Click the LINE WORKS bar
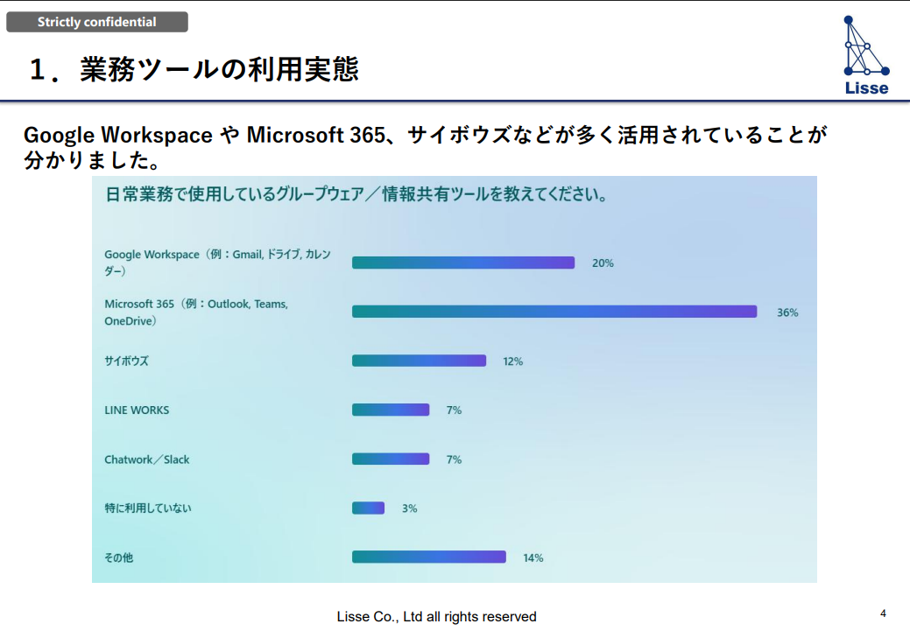The width and height of the screenshot is (910, 631). 391,410
